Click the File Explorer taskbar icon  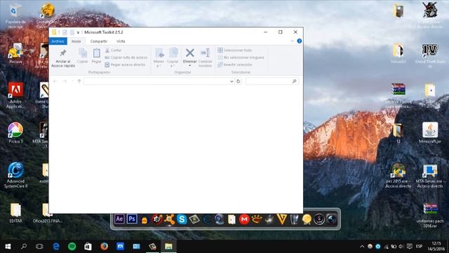168,247
